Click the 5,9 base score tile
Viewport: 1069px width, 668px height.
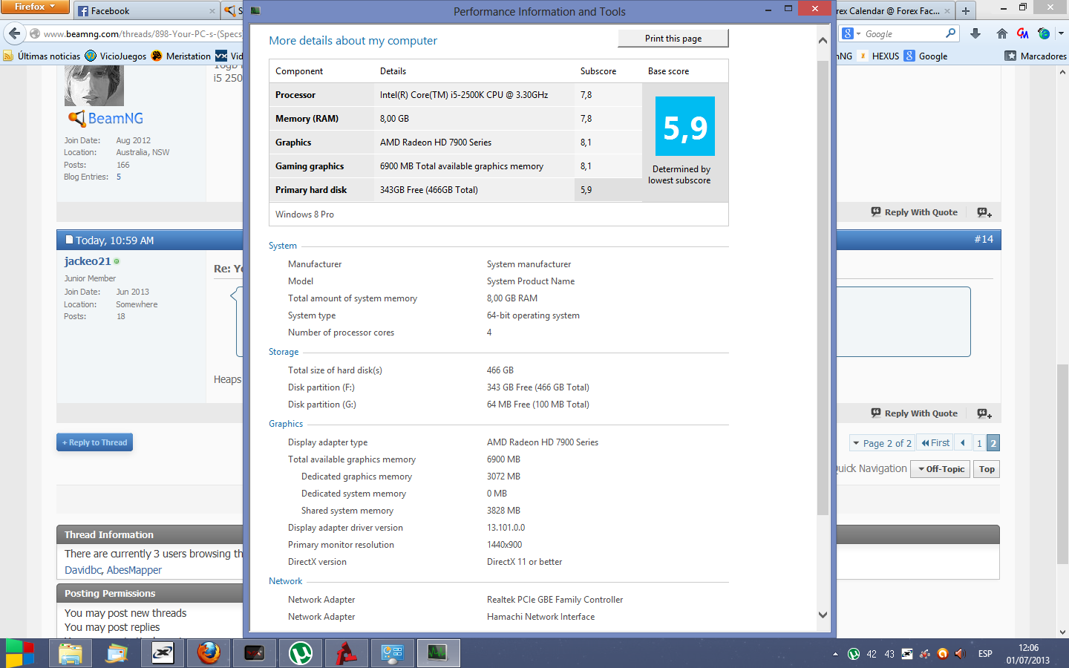tap(685, 126)
